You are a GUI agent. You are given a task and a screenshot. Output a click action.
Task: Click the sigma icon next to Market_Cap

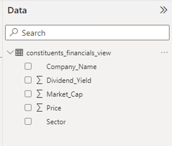(39, 94)
